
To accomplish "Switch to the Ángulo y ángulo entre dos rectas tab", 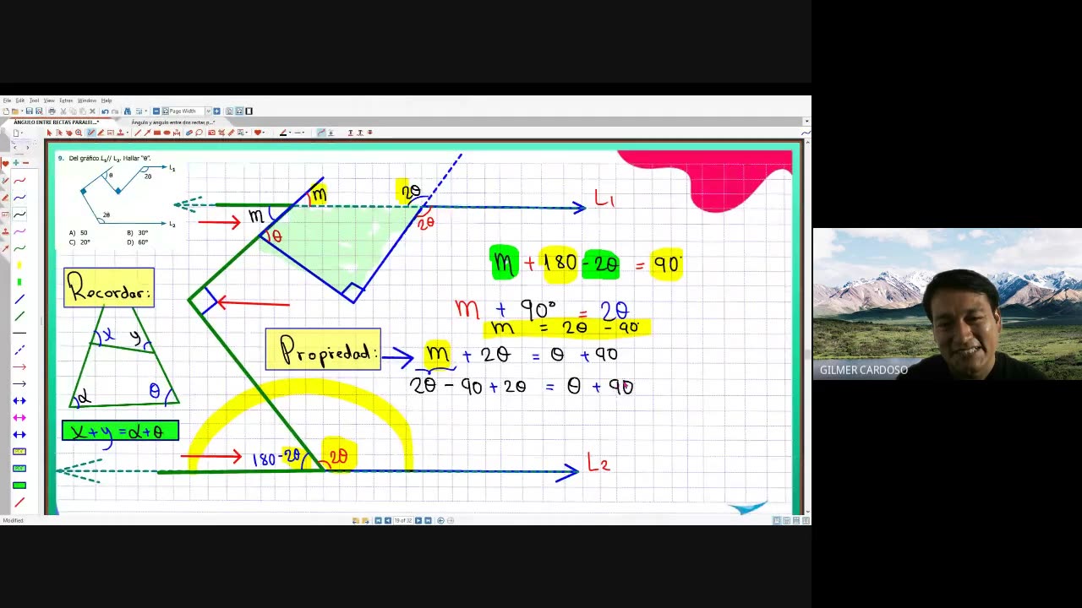I will pos(172,122).
